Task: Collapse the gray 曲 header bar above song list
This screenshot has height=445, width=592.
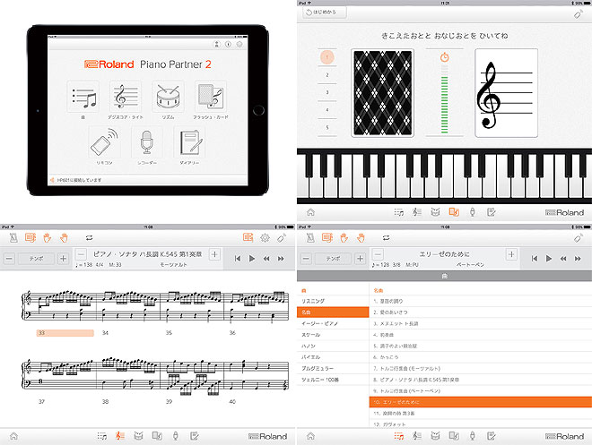Action: tap(444, 277)
